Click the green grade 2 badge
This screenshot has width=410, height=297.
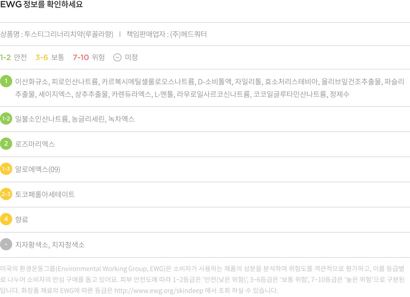click(6, 144)
